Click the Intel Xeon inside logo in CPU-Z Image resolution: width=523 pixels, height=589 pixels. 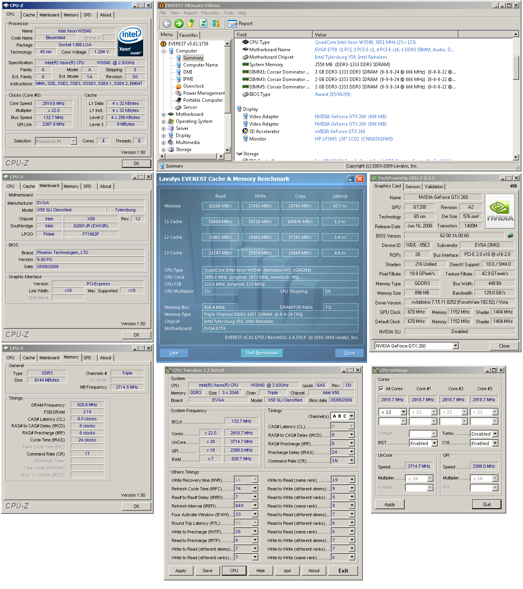[130, 41]
